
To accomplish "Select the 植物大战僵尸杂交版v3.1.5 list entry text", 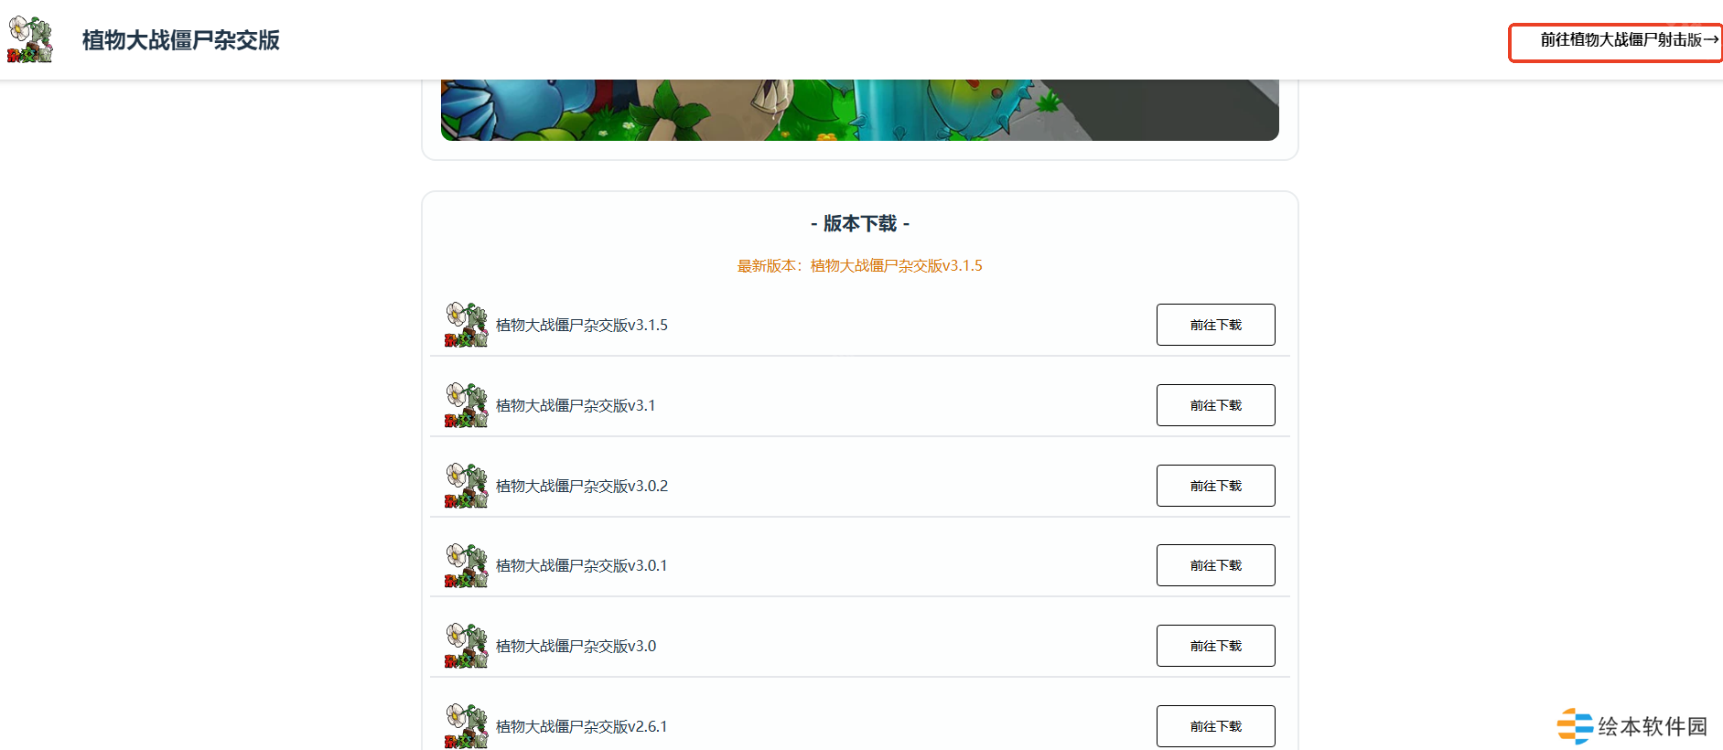I will click(582, 326).
